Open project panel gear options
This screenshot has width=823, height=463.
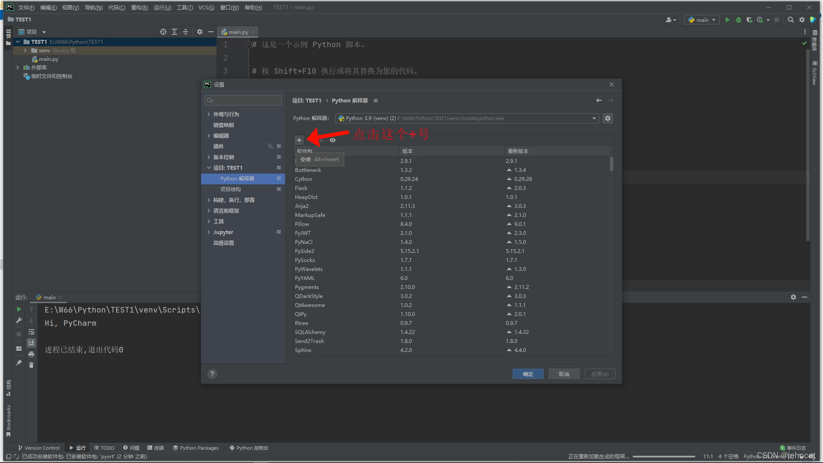coord(200,32)
